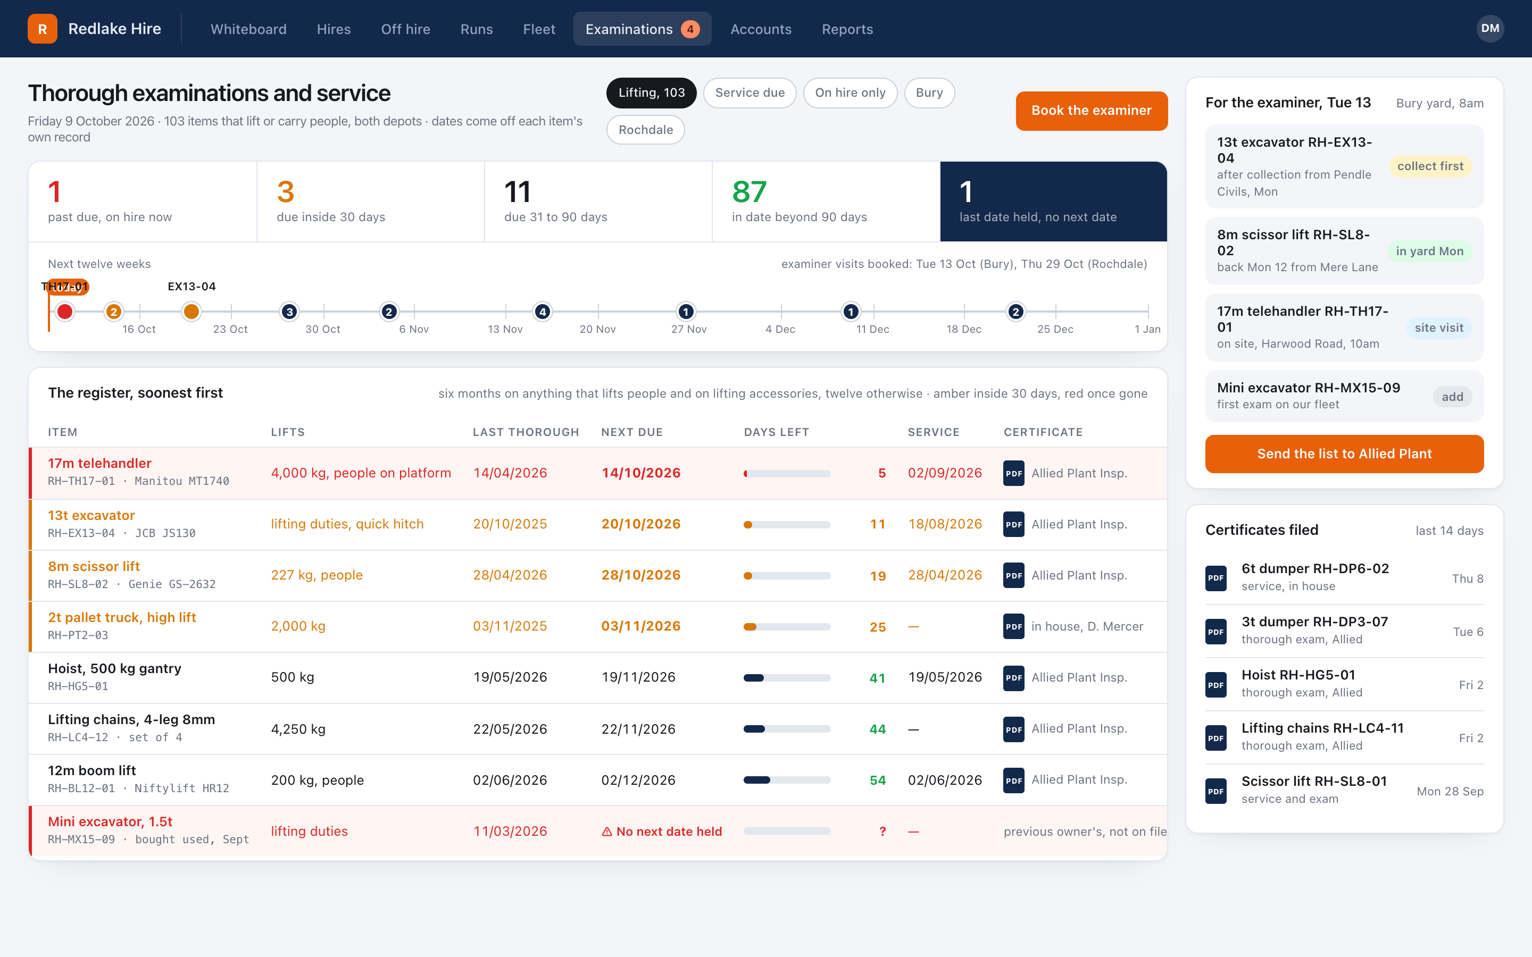Send the list to Allied Plant
Screen dimensions: 1532x957
[x=1344, y=454]
